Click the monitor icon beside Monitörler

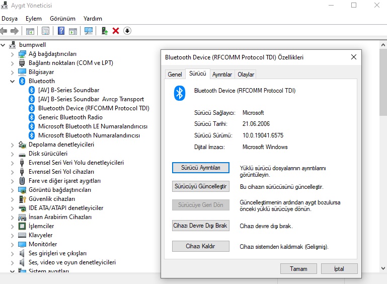click(22, 244)
